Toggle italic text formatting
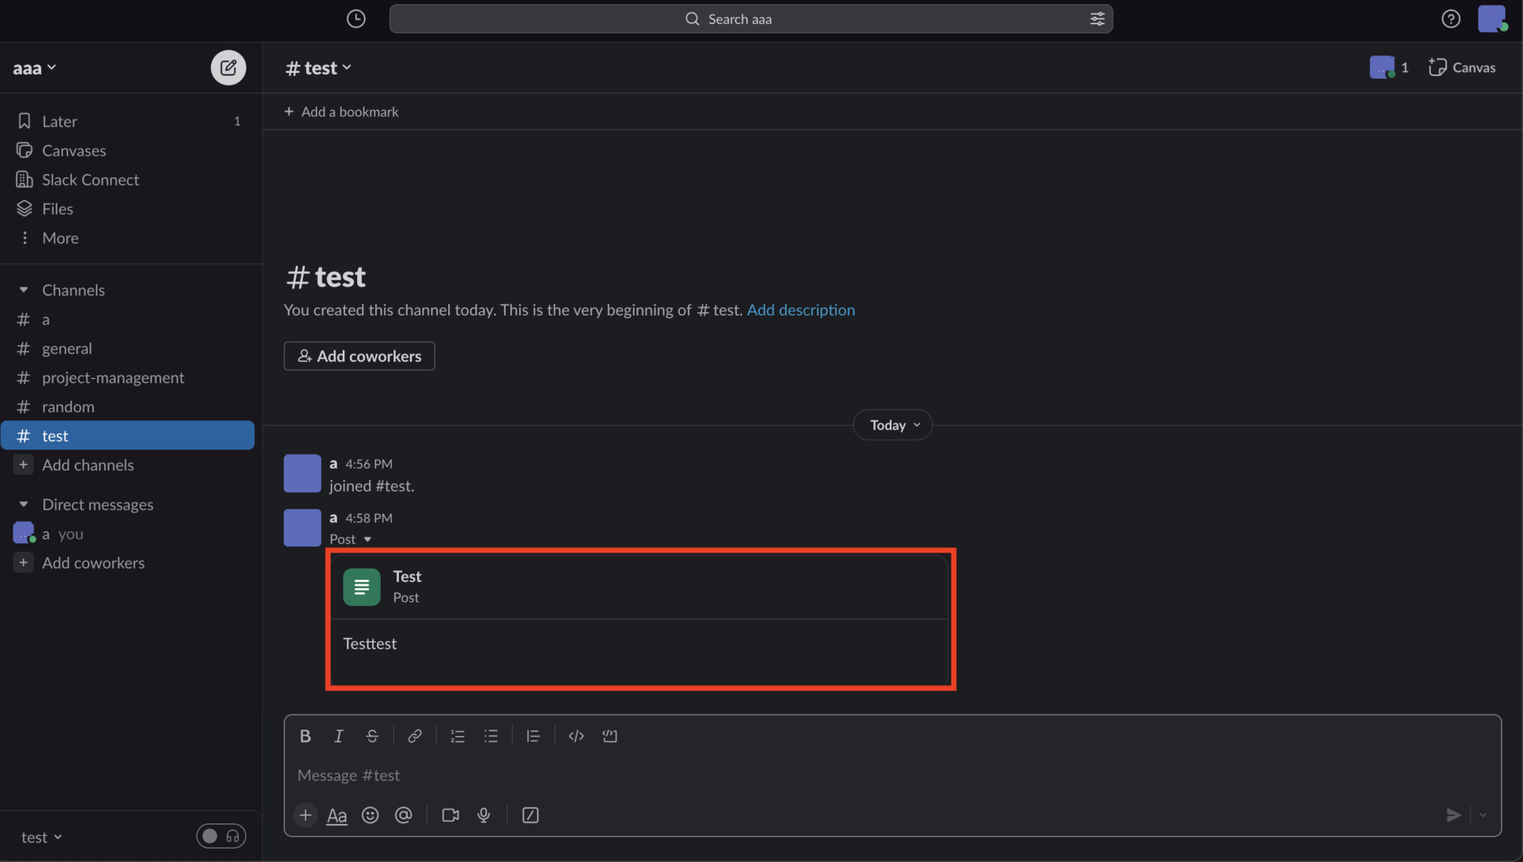The width and height of the screenshot is (1523, 862). tap(339, 736)
